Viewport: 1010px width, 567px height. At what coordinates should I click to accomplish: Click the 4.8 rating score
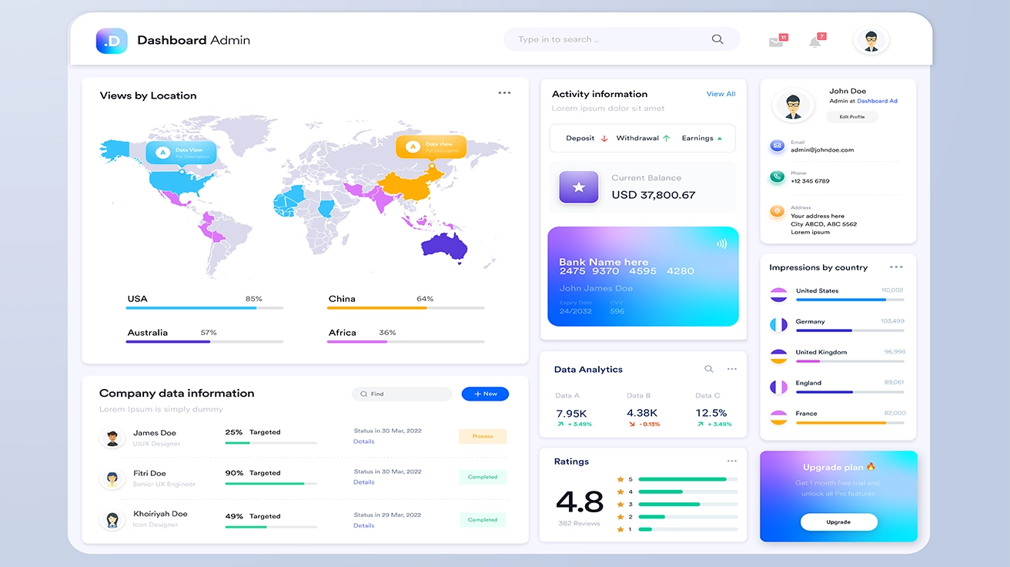580,502
